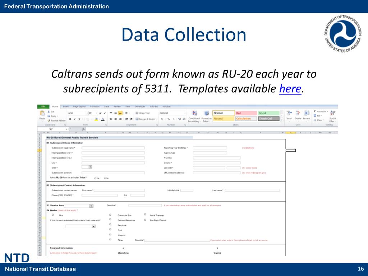This screenshot has height=276, width=368.
Task: Open the Arial font name dropdown
Action: [87, 113]
